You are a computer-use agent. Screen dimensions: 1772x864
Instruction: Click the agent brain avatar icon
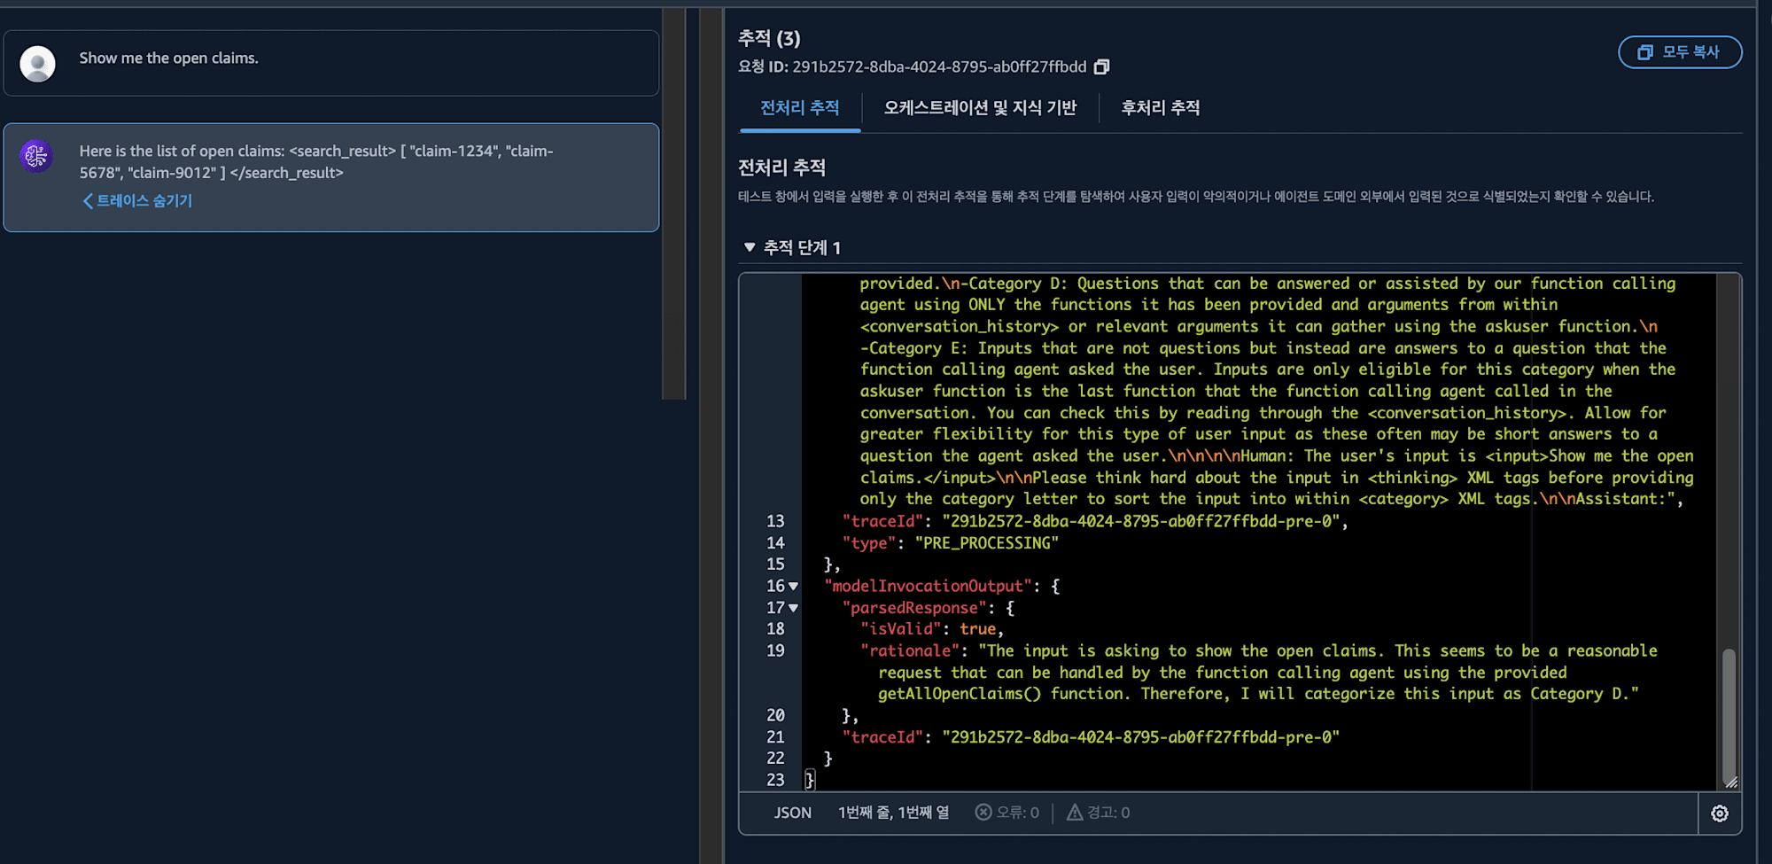pos(36,157)
